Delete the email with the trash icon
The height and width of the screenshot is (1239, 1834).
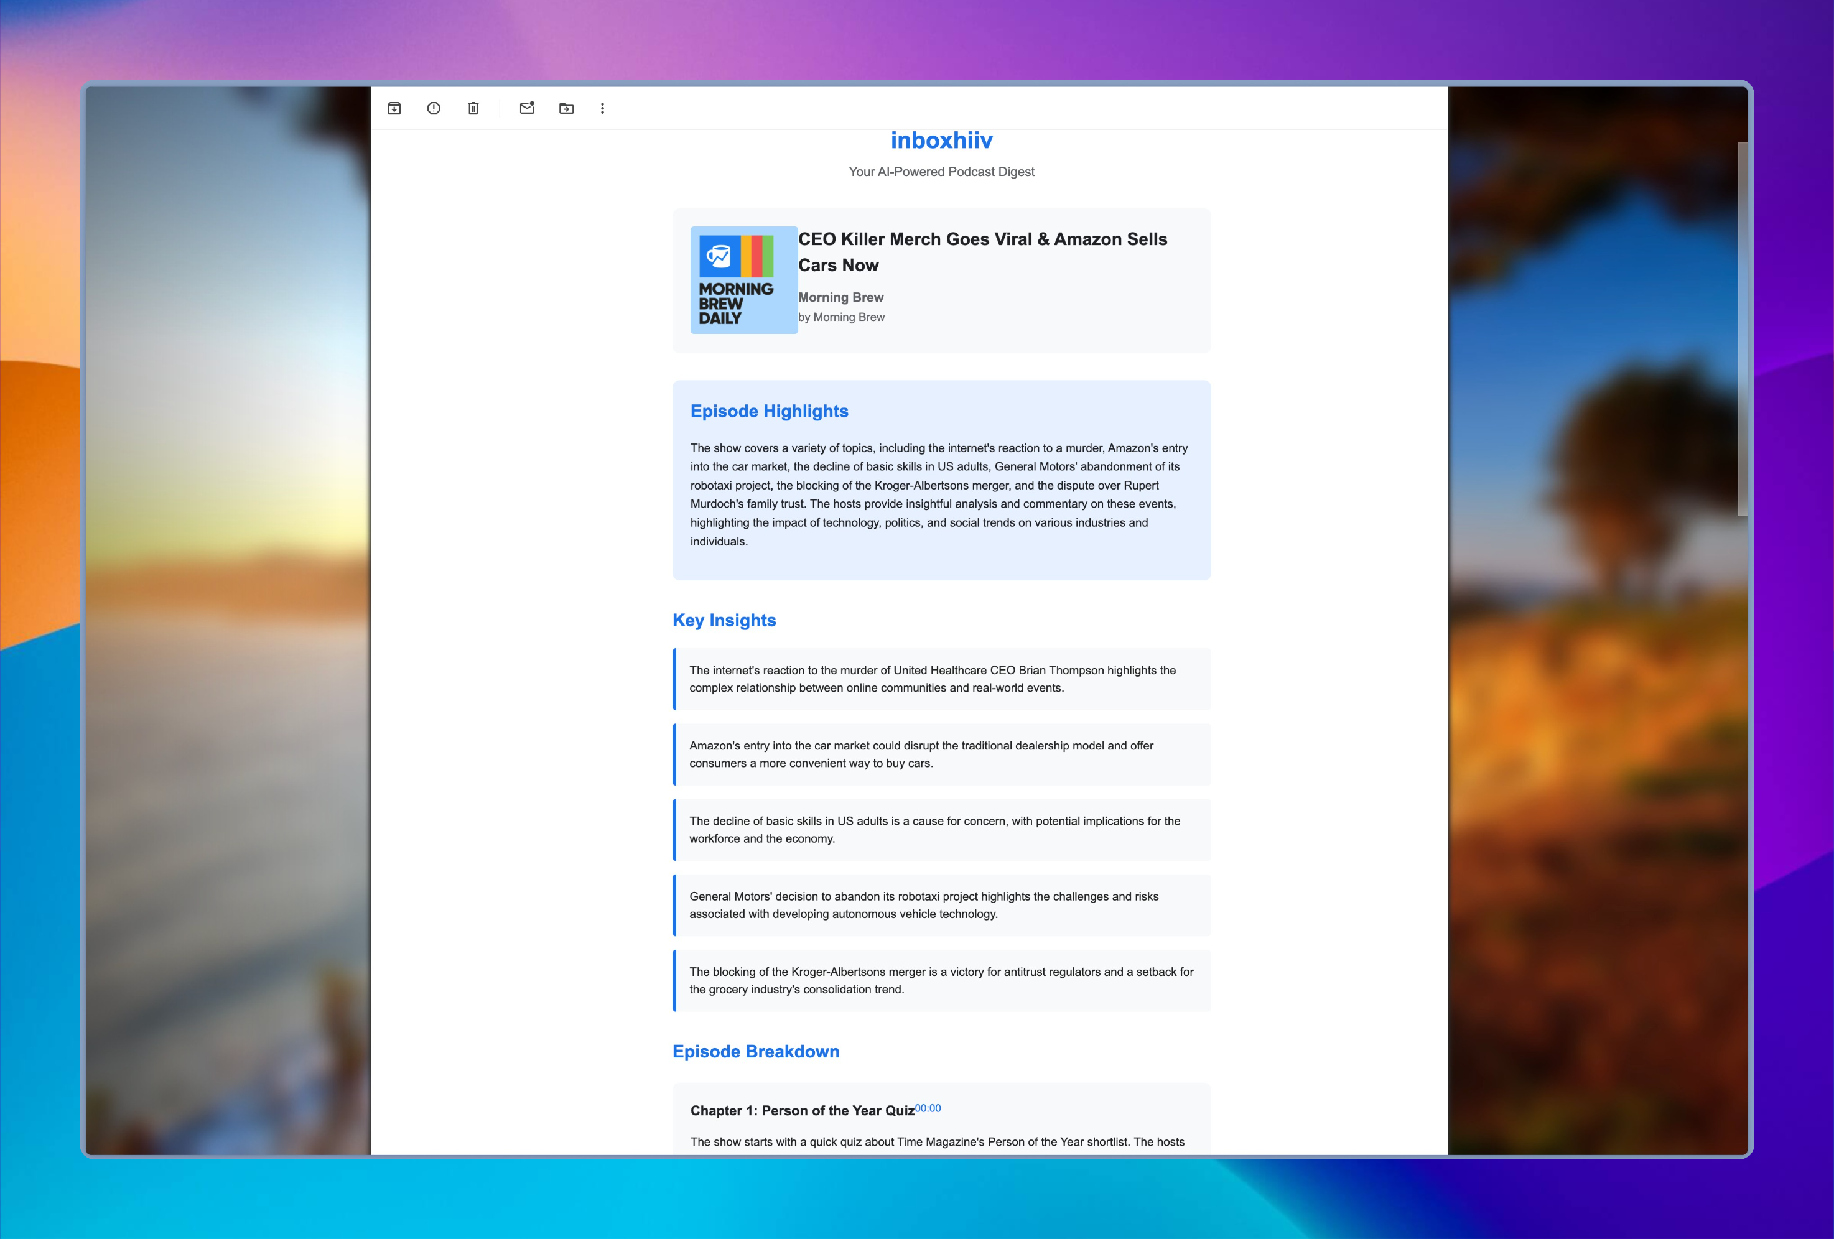[x=473, y=108]
